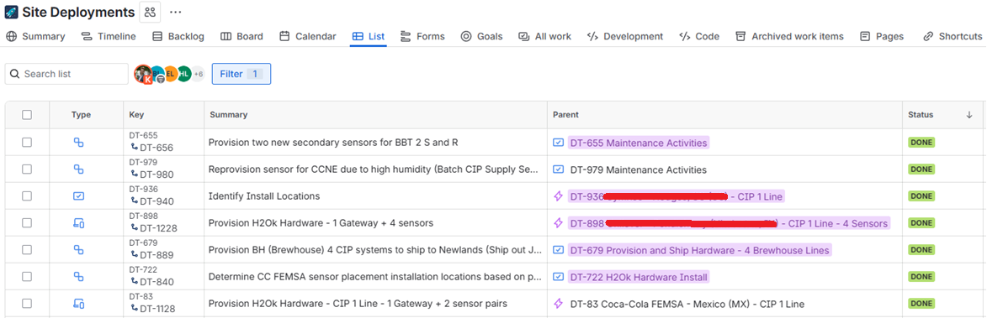This screenshot has height=318, width=987.
Task: Select the List tab
Action: pos(369,36)
